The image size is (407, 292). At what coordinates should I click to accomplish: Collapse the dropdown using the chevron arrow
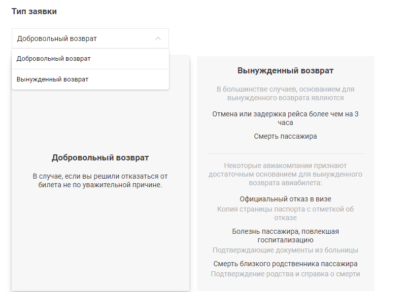[158, 38]
